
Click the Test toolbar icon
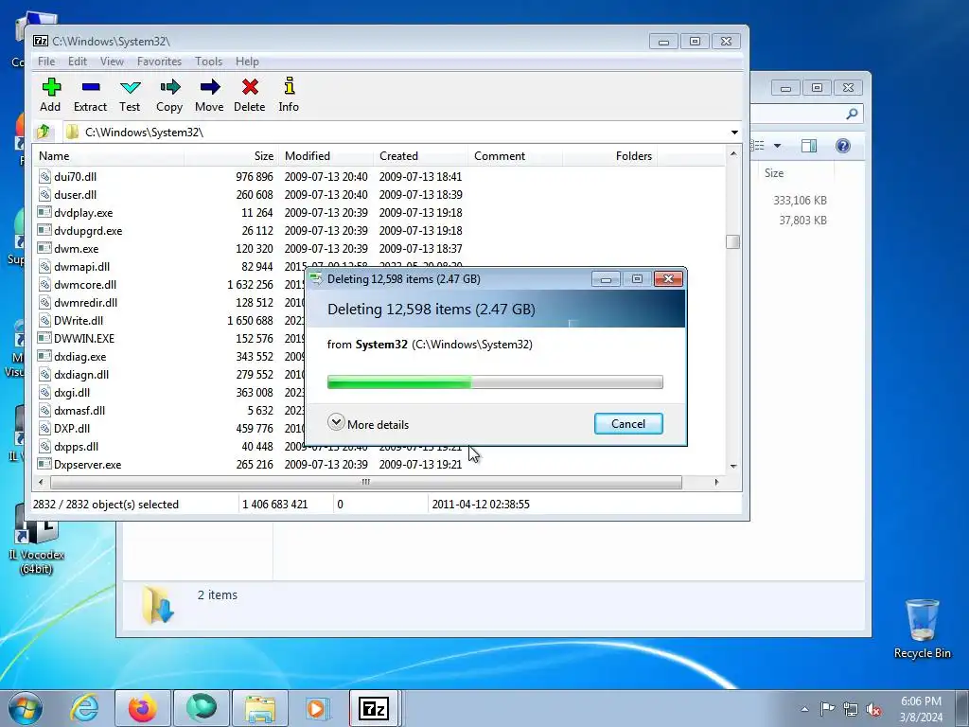[130, 95]
